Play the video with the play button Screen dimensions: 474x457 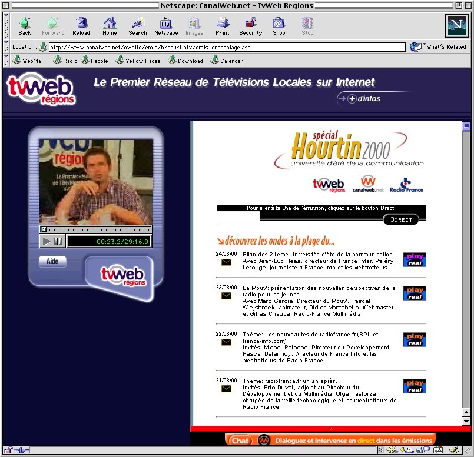[x=47, y=241]
